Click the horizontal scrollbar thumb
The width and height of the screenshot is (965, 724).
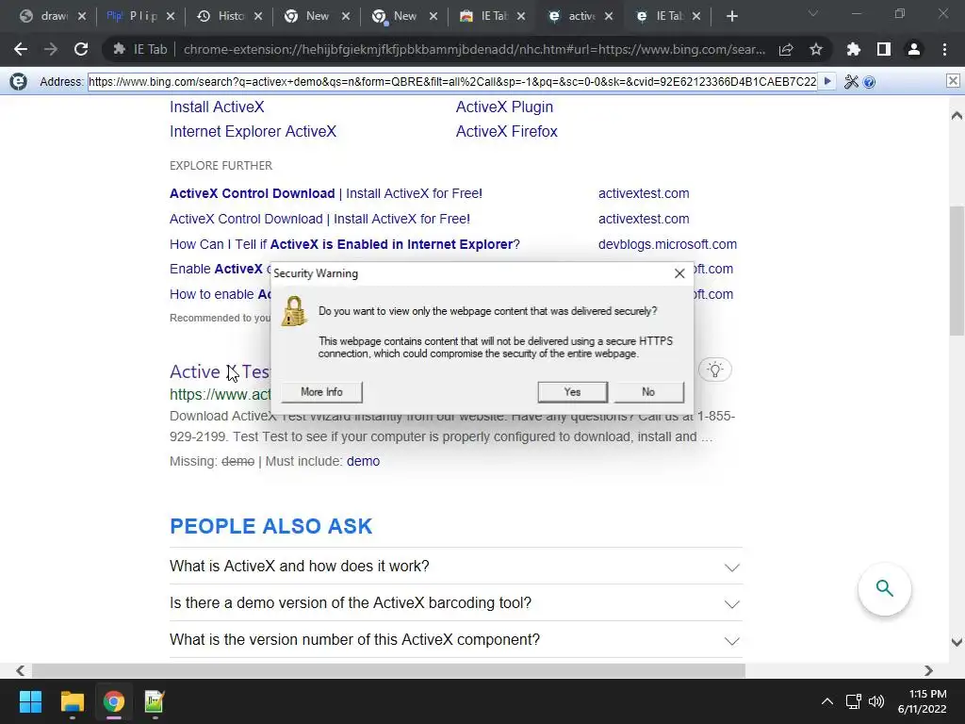pos(388,670)
